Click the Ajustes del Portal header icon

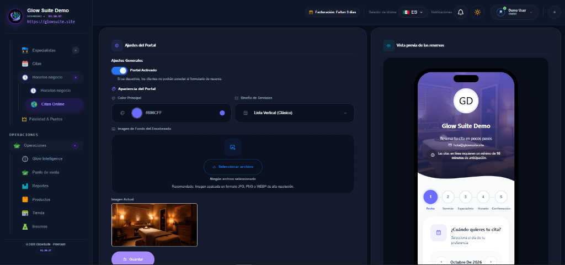(x=117, y=45)
